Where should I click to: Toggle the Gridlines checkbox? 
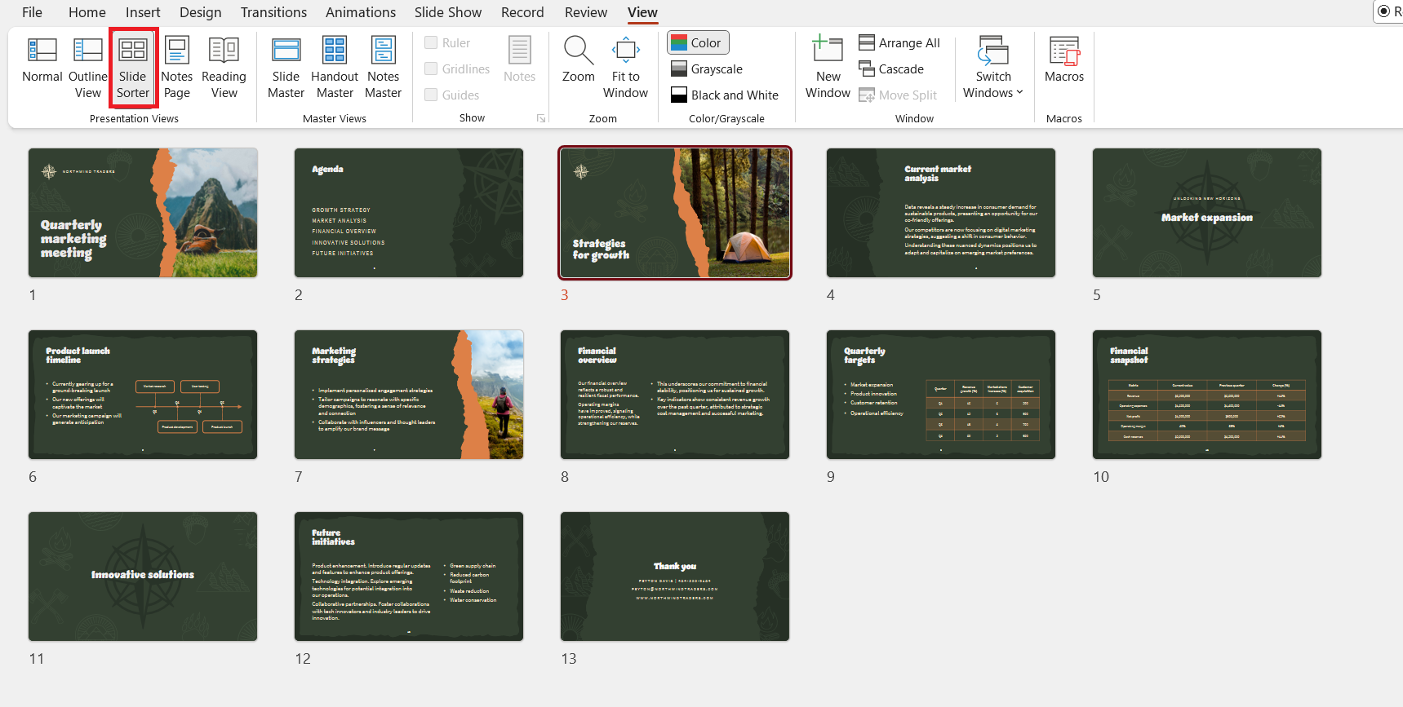[x=431, y=68]
